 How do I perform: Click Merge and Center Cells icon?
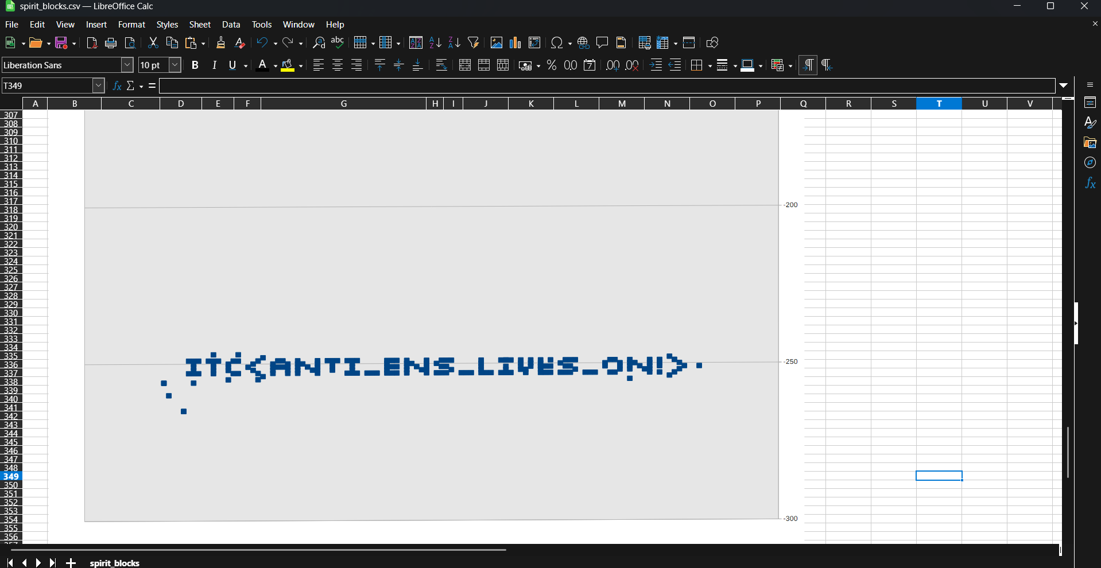(465, 65)
